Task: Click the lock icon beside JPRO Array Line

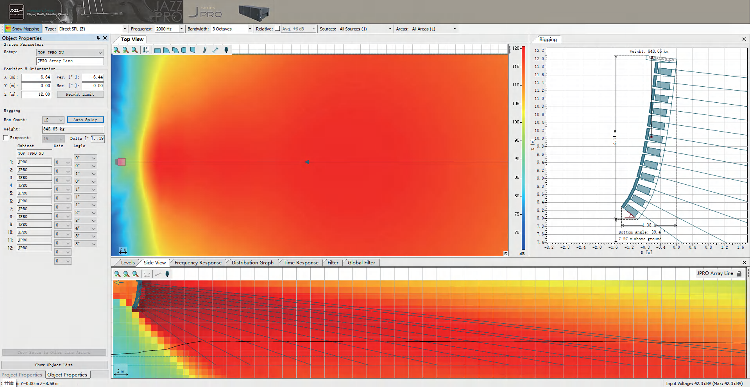Action: [x=739, y=274]
